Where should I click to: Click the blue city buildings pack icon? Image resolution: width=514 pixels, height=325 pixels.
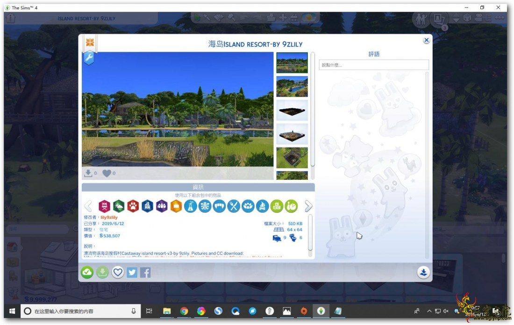[x=148, y=206]
